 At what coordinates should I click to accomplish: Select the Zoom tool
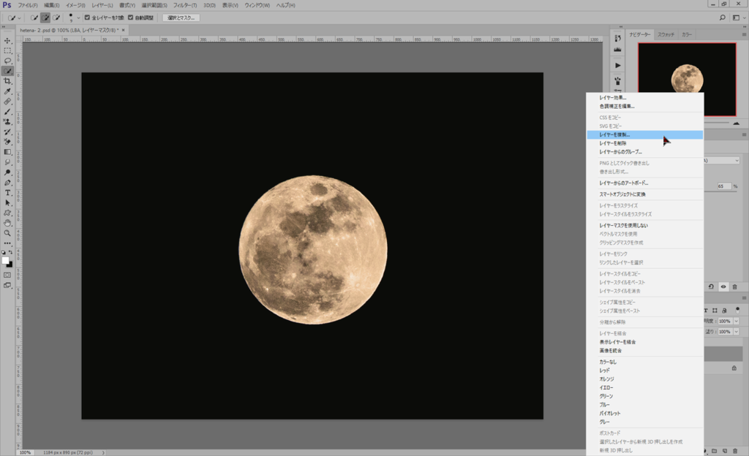pyautogui.click(x=7, y=233)
